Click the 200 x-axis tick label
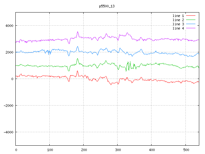 pos(84,150)
